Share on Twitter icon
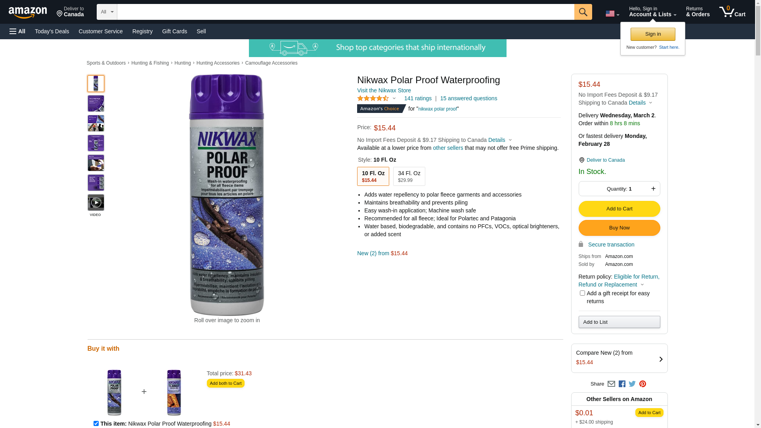The height and width of the screenshot is (428, 761). tap(632, 384)
